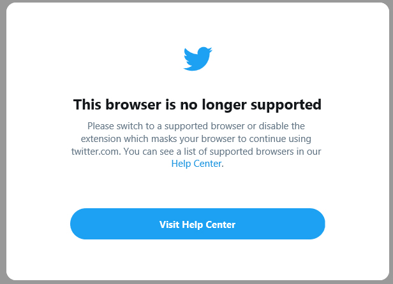The width and height of the screenshot is (393, 284).
Task: Click the empty white space above the Twitter bird
Action: coord(198,24)
